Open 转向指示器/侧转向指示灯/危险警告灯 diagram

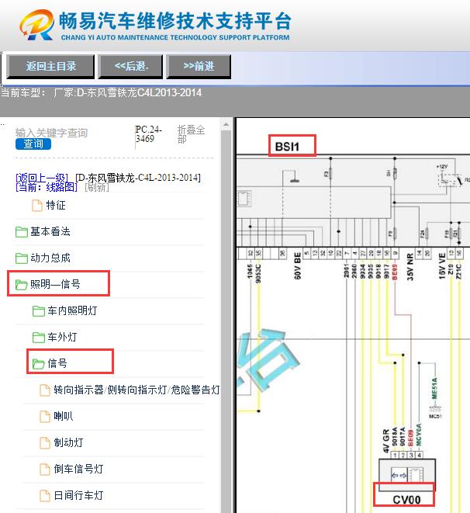tap(137, 390)
